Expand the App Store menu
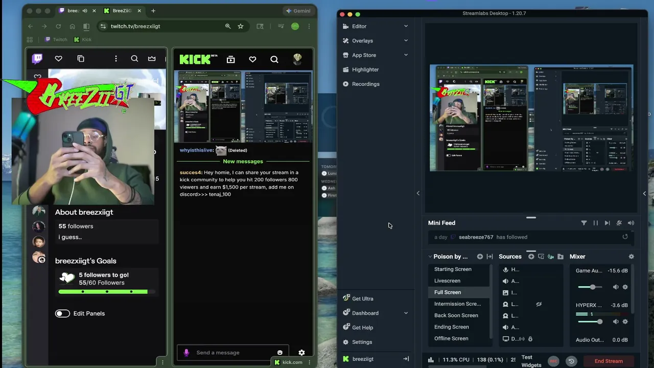Image resolution: width=654 pixels, height=368 pixels. tap(406, 55)
